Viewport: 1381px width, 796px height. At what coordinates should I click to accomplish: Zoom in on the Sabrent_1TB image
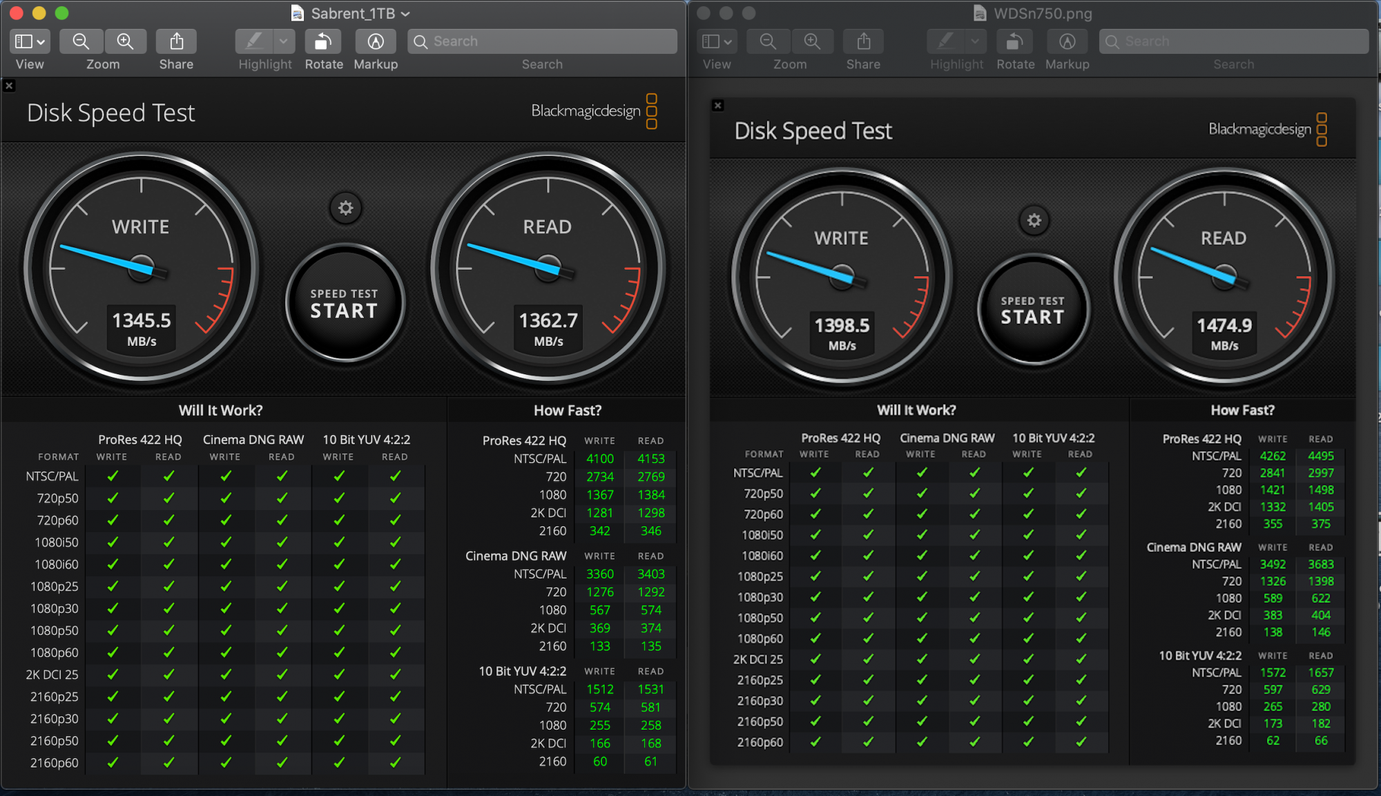click(x=125, y=41)
